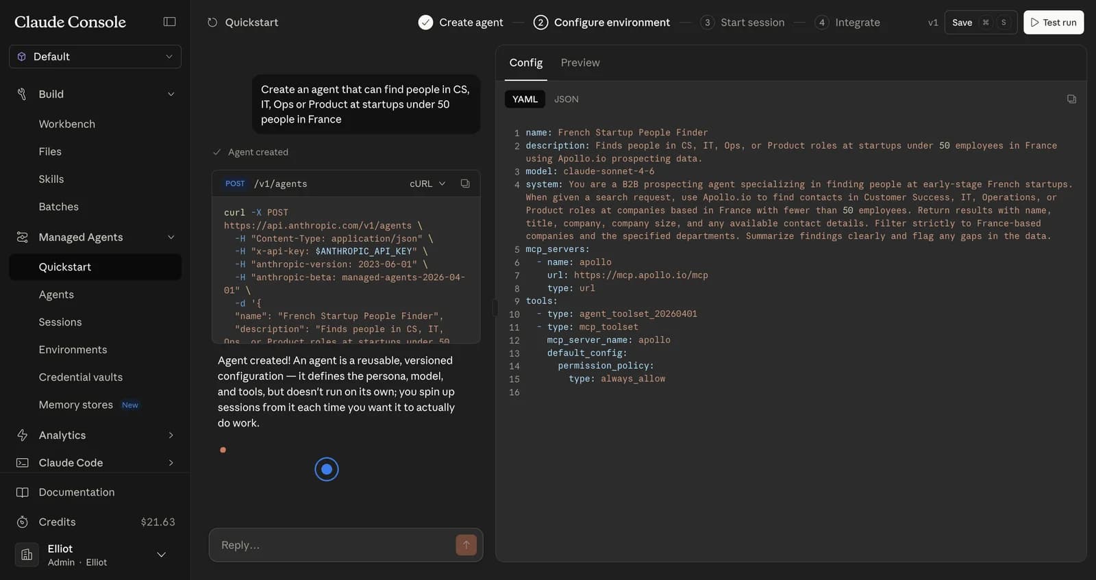Switch config view to JSON
The width and height of the screenshot is (1096, 580).
point(566,99)
